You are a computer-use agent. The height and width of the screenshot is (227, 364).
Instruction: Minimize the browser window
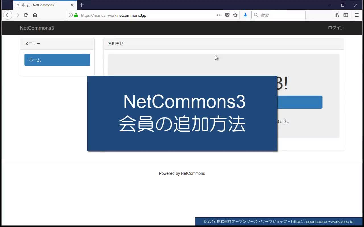(x=330, y=5)
